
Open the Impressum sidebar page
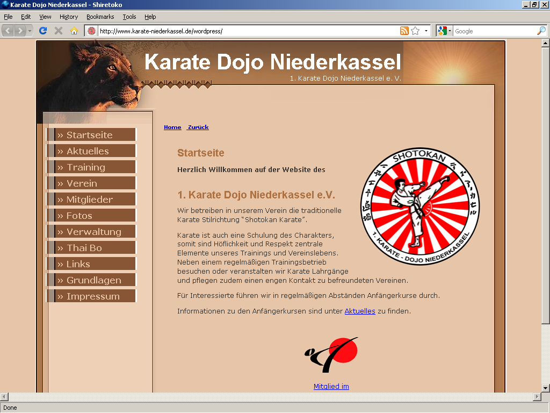pos(91,296)
